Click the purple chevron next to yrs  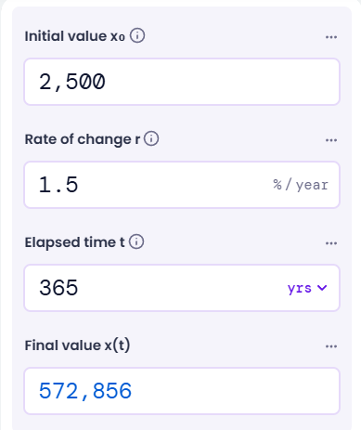click(322, 288)
